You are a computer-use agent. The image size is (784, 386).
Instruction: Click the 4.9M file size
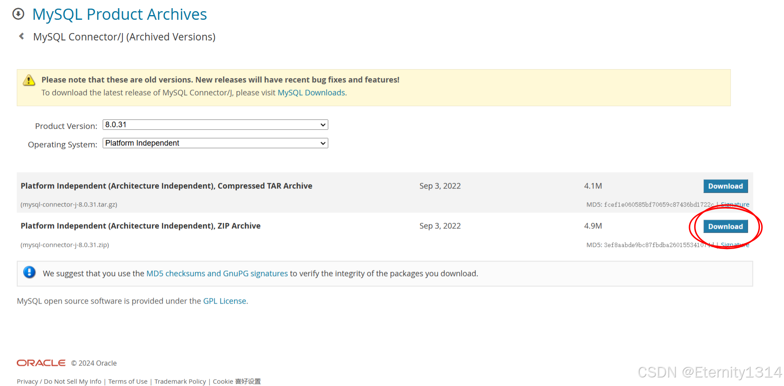593,226
